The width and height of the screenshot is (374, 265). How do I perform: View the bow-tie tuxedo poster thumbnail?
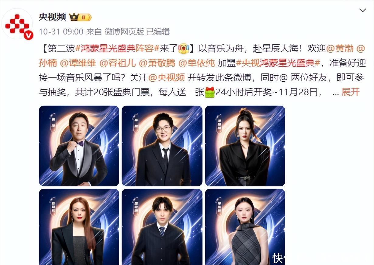(79, 146)
